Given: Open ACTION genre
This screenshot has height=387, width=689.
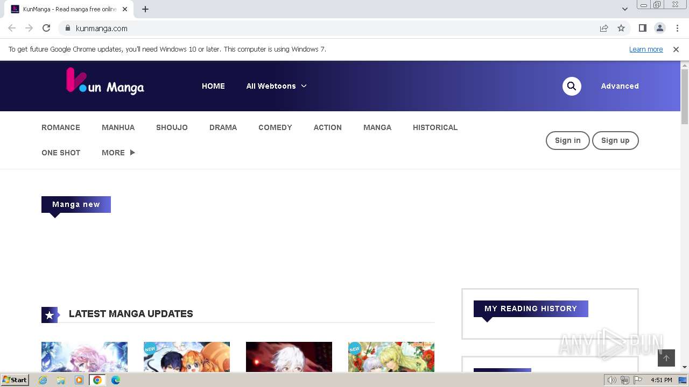Looking at the screenshot, I should click(x=328, y=127).
